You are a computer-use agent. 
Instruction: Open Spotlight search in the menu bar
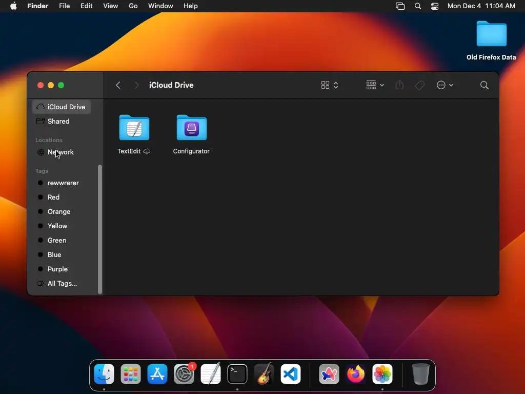[x=418, y=6]
